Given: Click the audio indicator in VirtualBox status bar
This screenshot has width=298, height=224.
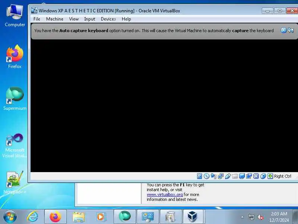Looking at the screenshot, I should (x=213, y=176).
